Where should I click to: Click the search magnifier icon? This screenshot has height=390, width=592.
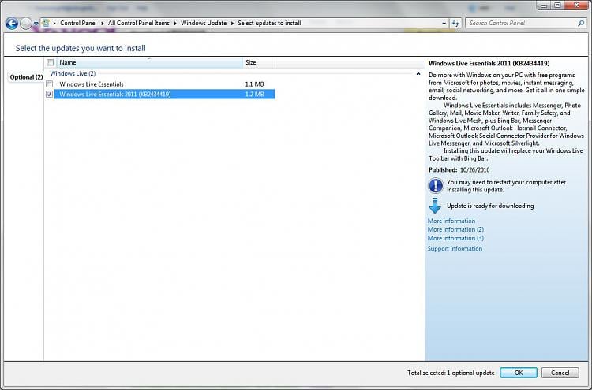[581, 23]
